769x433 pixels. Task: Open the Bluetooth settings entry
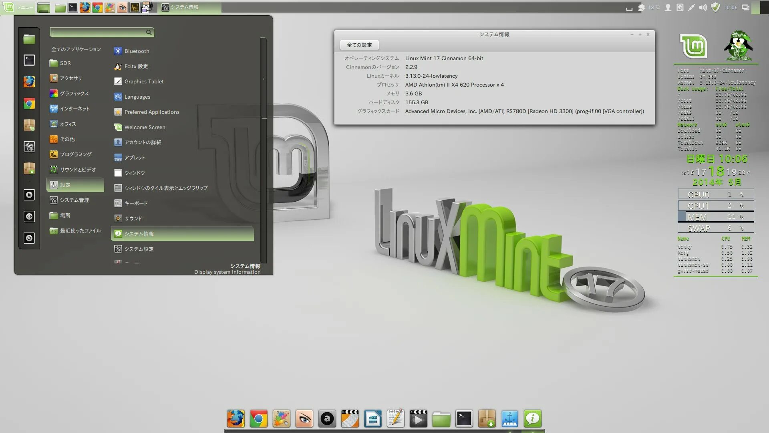(x=137, y=51)
